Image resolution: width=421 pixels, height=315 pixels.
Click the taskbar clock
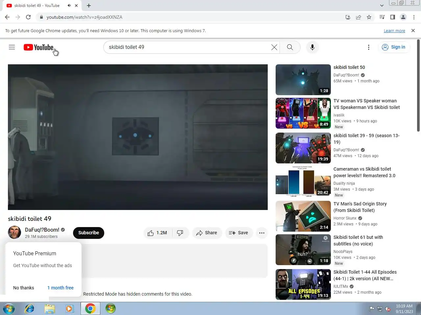click(404, 309)
